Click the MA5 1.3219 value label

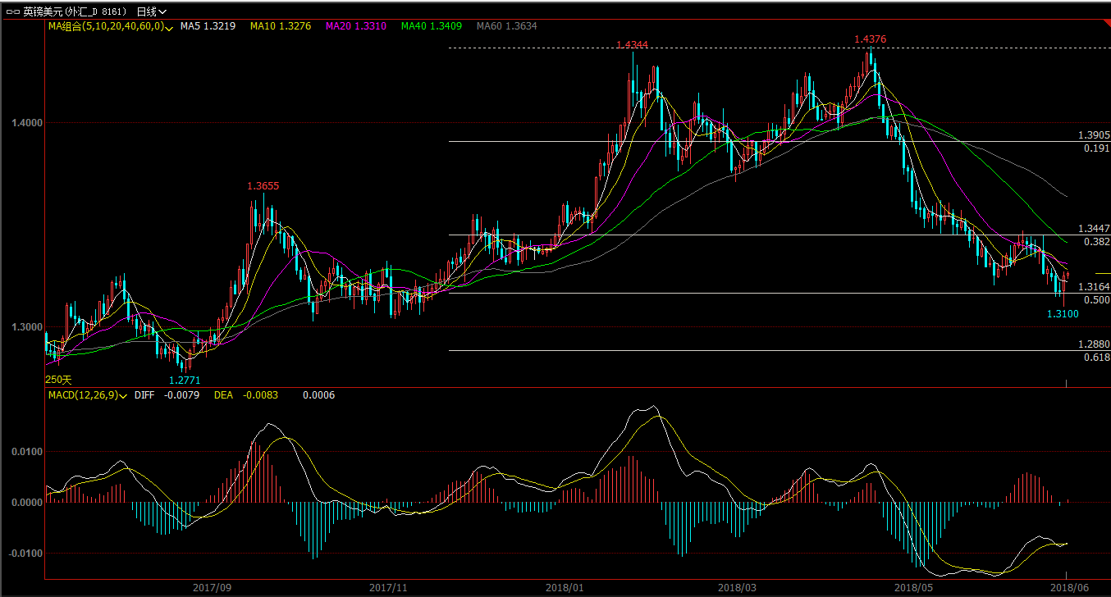pyautogui.click(x=208, y=26)
